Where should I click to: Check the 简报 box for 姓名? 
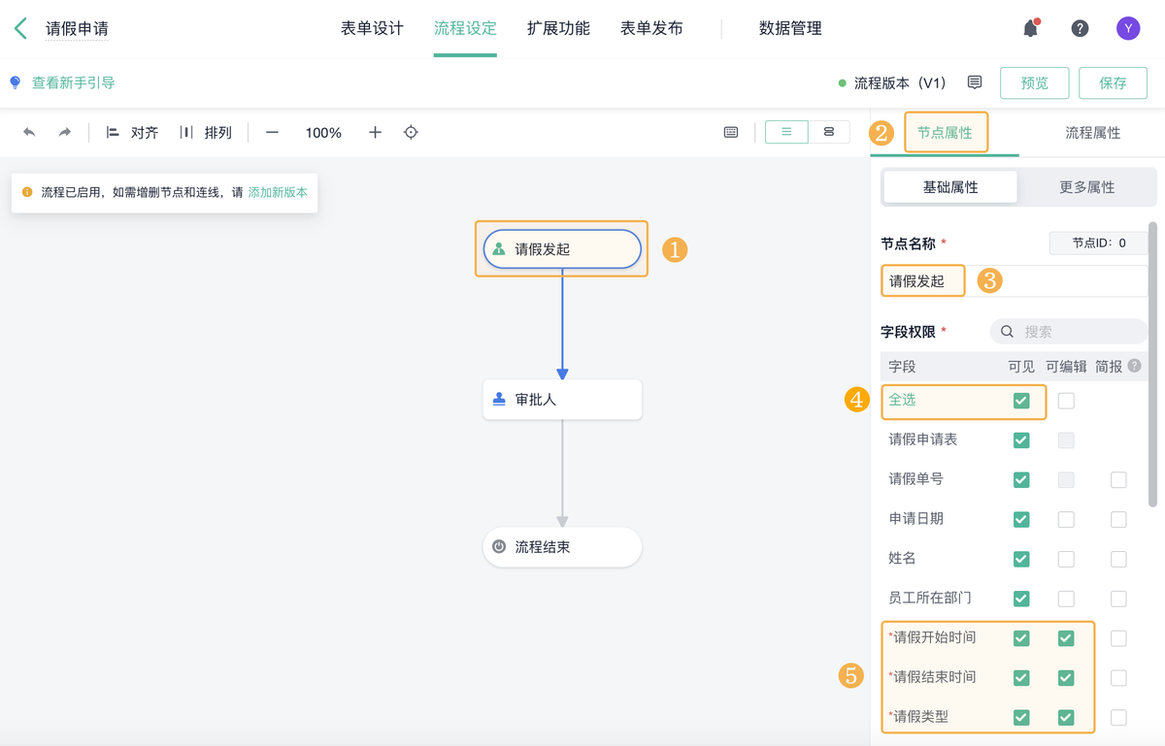pos(1118,559)
